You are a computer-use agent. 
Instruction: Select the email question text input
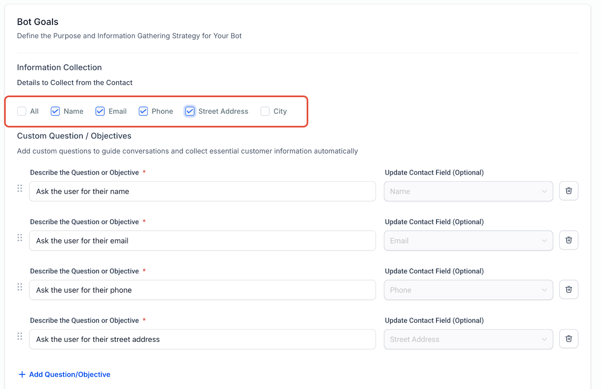[x=202, y=241]
